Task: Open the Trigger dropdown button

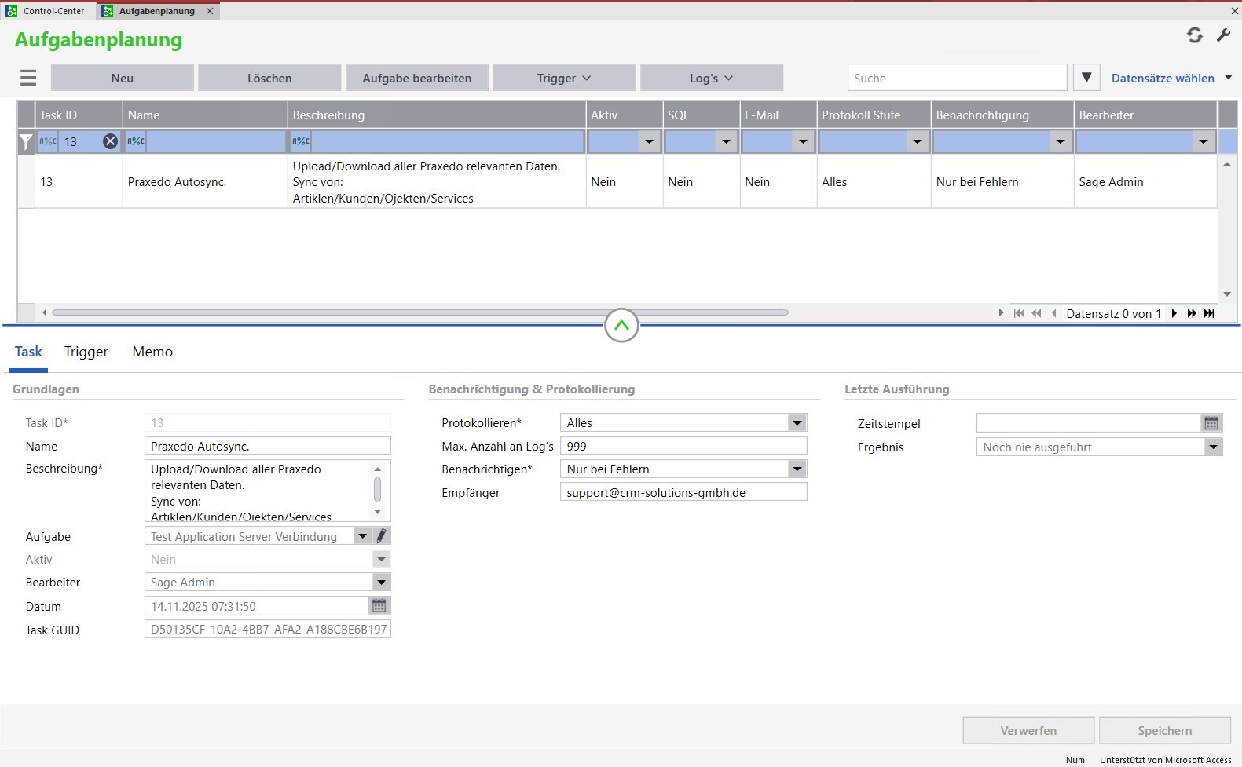Action: click(x=563, y=78)
